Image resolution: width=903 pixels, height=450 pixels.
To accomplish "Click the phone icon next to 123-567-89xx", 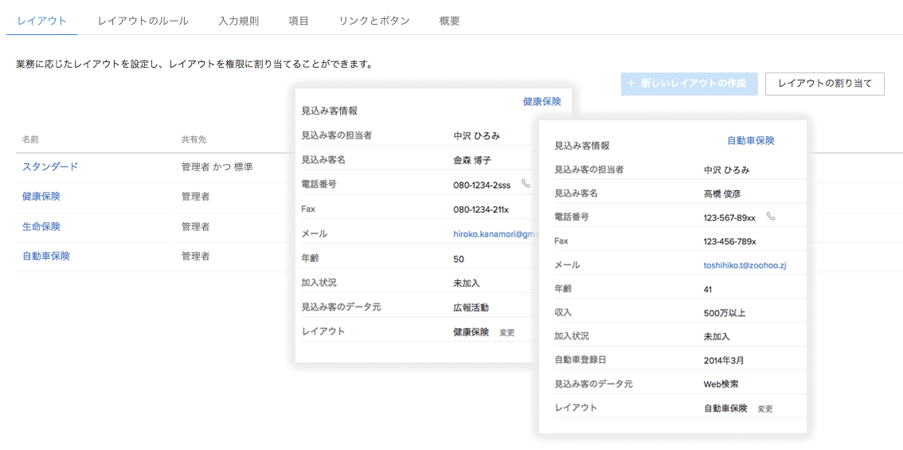I will click(770, 217).
